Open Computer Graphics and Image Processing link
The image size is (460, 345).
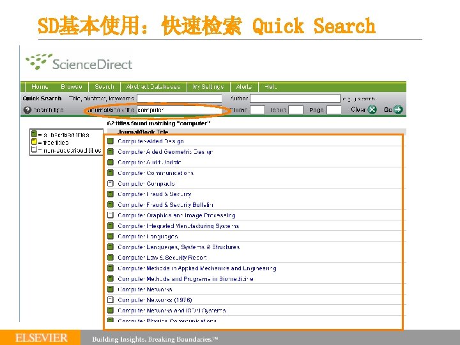click(x=176, y=215)
